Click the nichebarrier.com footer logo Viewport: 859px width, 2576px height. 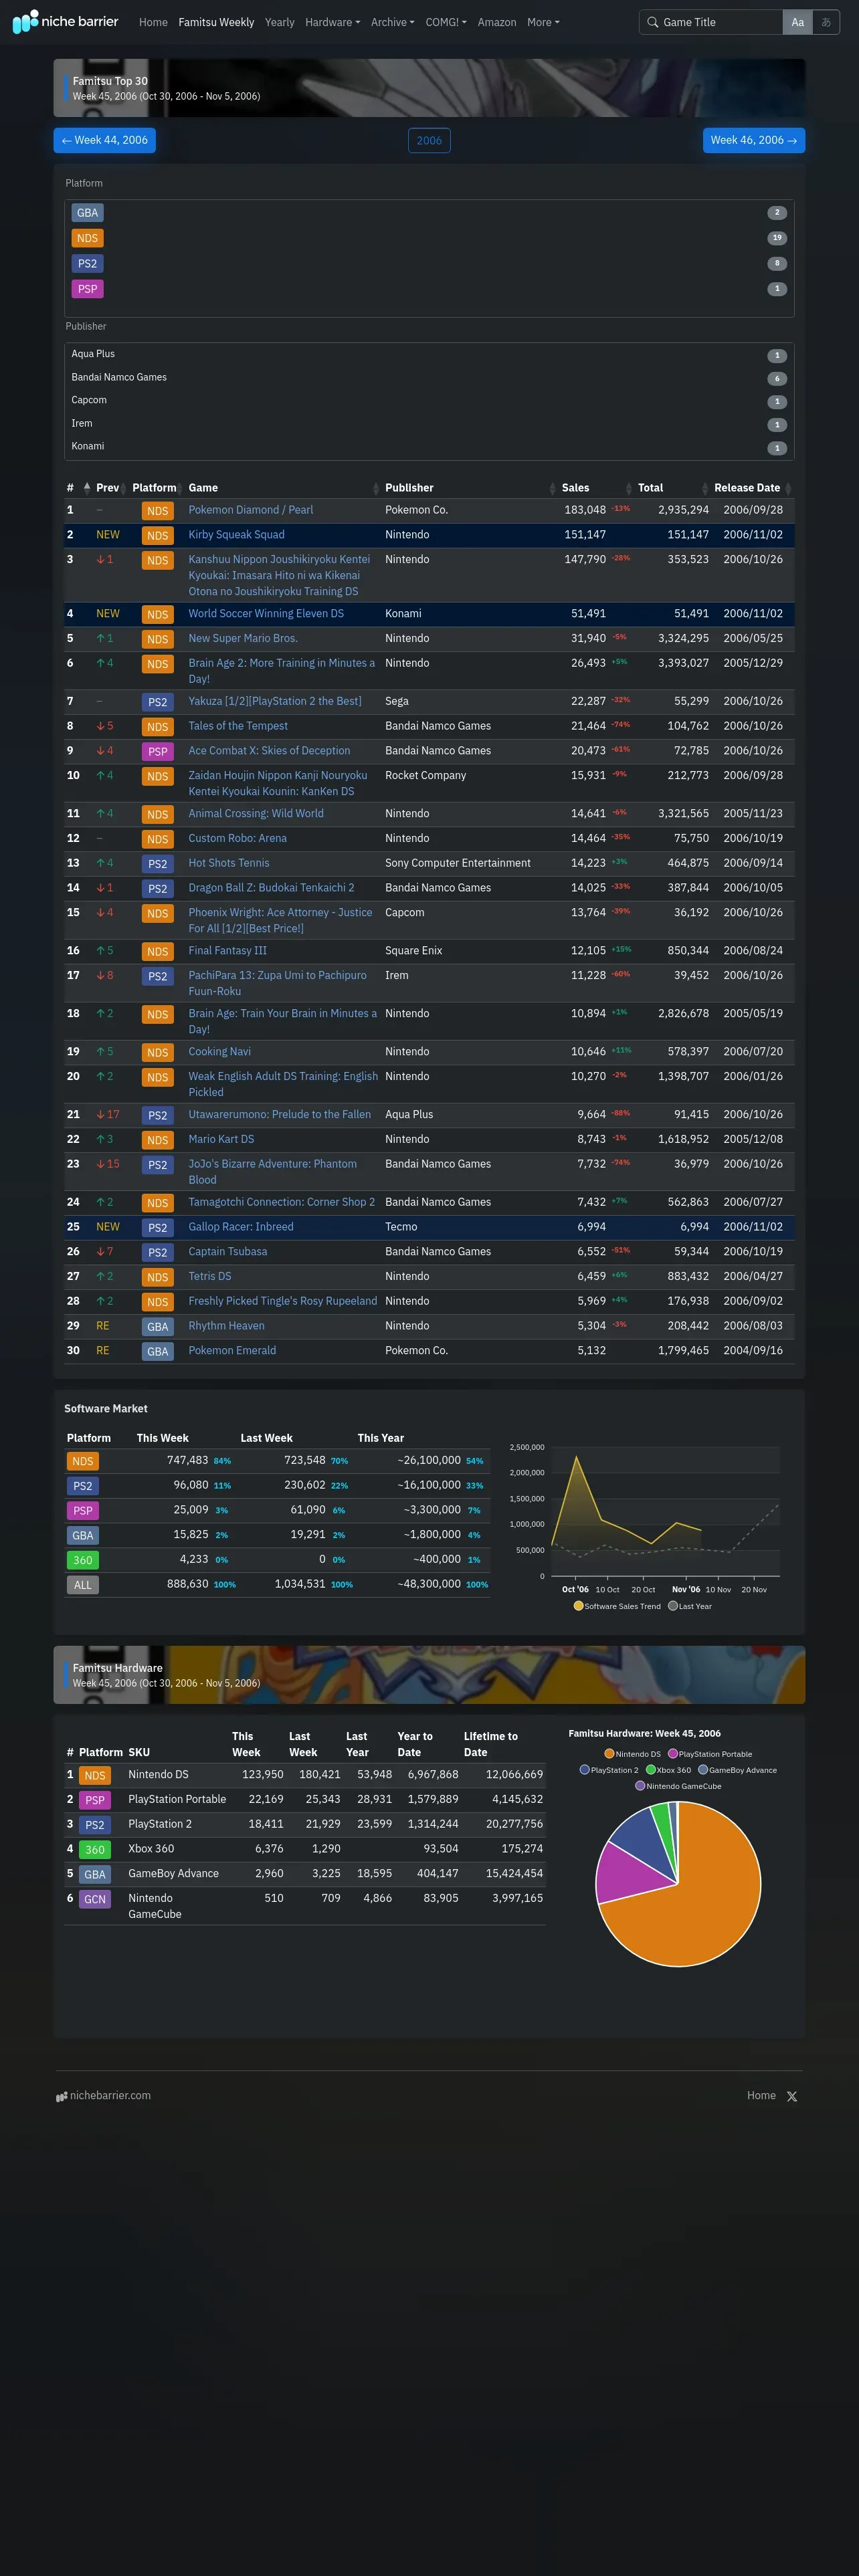[104, 2095]
